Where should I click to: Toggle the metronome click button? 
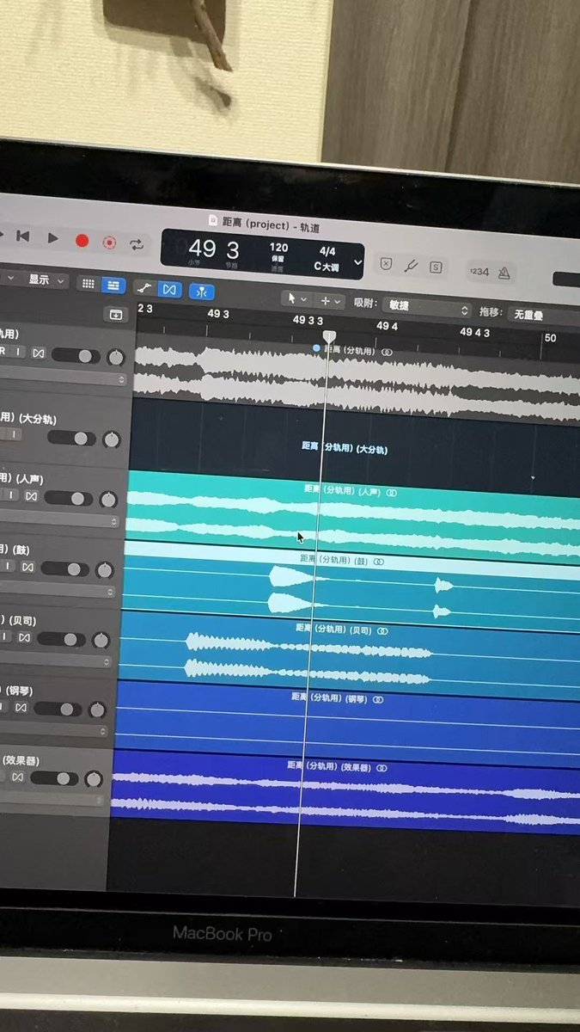504,273
